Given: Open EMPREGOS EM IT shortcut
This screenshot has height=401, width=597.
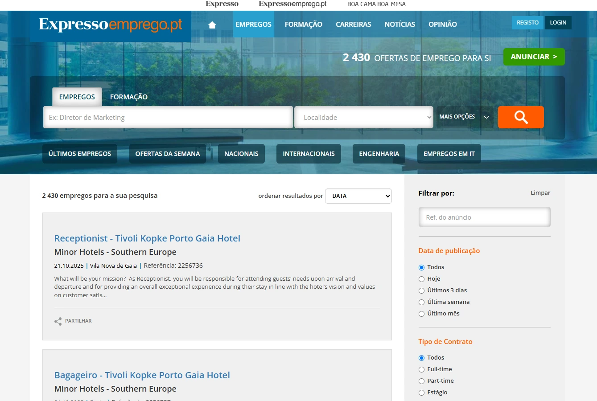Looking at the screenshot, I should click(x=449, y=154).
